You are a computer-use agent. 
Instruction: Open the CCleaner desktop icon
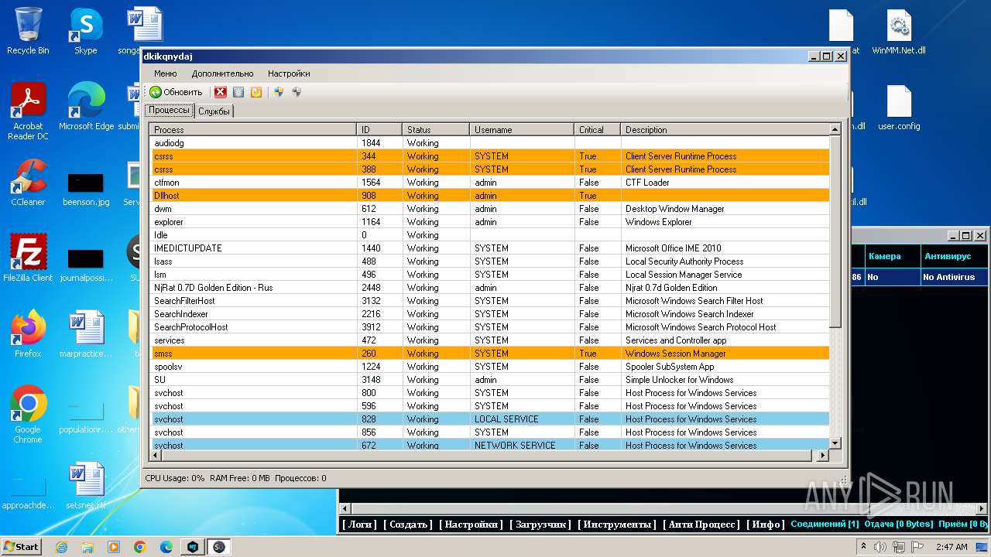[28, 183]
